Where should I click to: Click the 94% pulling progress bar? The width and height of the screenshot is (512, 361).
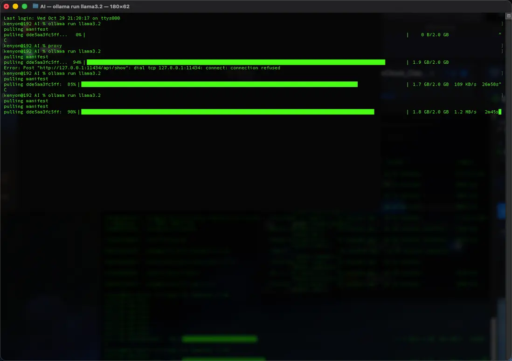point(233,62)
